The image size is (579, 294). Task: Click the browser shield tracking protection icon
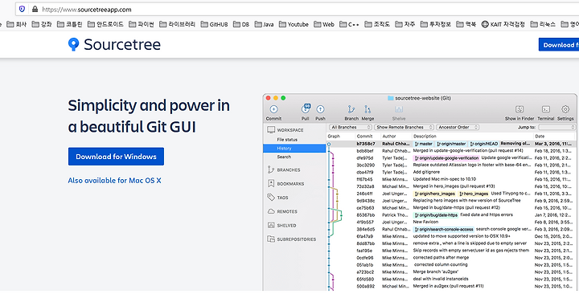(x=22, y=9)
